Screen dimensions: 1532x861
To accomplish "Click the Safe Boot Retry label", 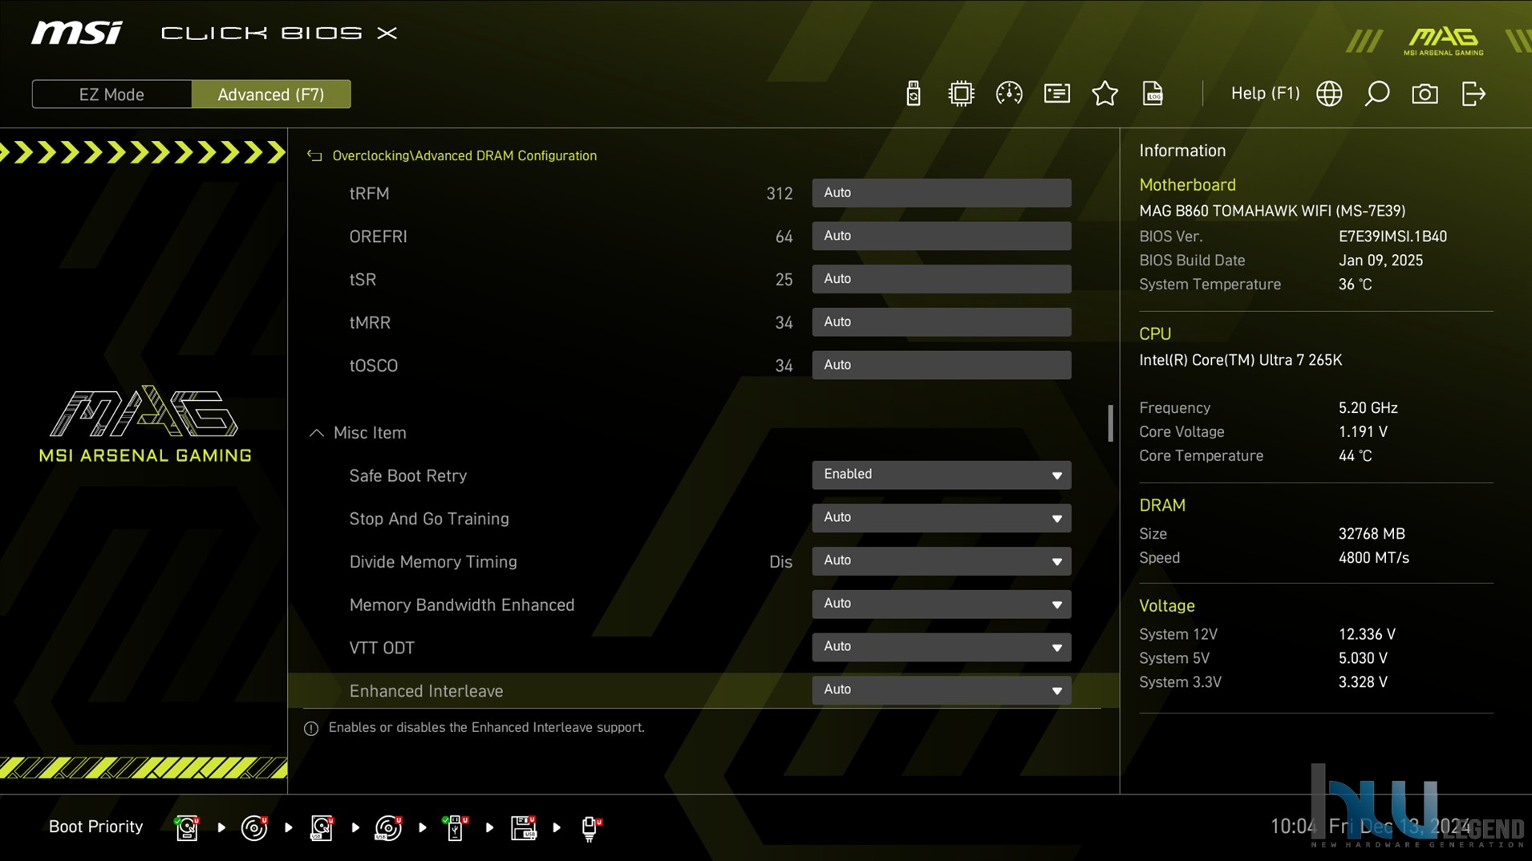I will pyautogui.click(x=407, y=475).
